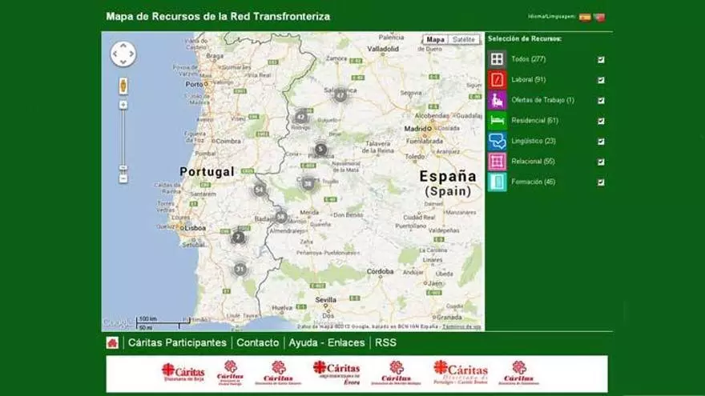The height and width of the screenshot is (396, 705).
Task: Switch language using the Spanish flag
Action: click(585, 17)
